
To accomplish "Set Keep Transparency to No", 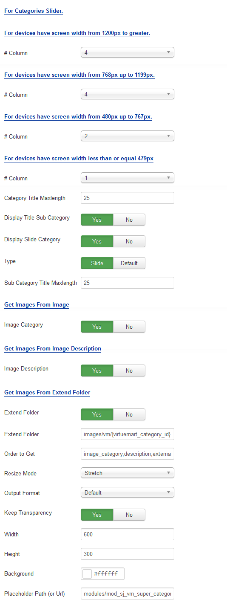I will [x=129, y=515].
